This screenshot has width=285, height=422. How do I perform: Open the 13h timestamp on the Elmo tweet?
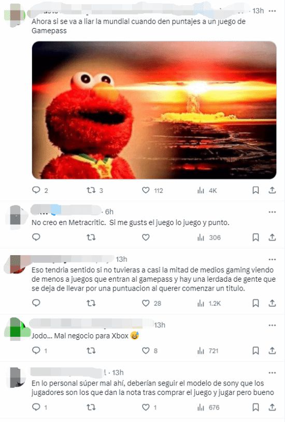pyautogui.click(x=258, y=11)
